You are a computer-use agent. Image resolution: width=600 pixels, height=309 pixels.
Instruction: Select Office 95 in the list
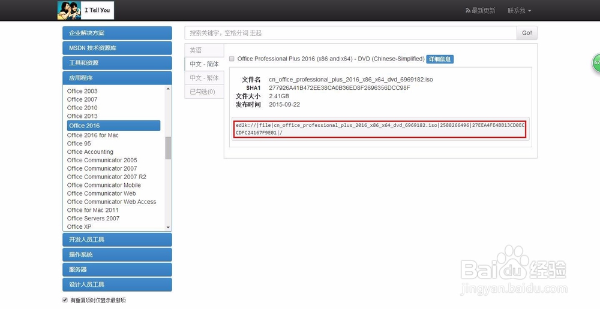(x=79, y=144)
